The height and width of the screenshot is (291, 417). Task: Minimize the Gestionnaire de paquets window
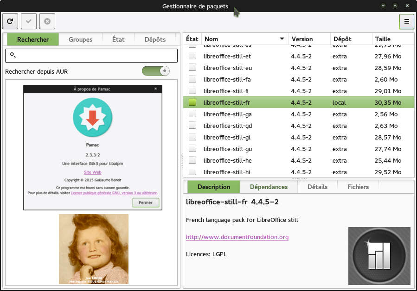pyautogui.click(x=383, y=6)
